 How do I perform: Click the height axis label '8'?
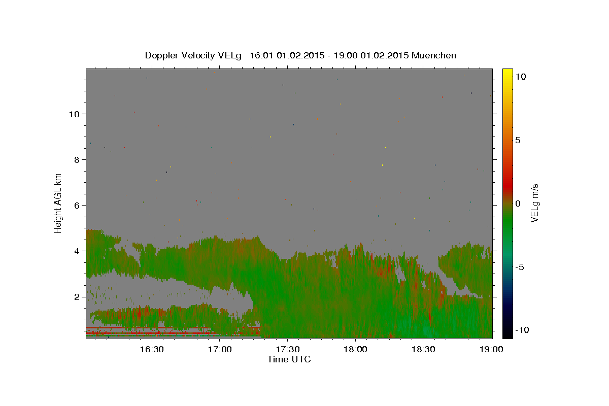(x=77, y=159)
